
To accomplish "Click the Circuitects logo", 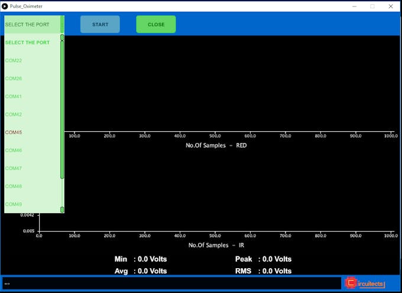I will pos(365,284).
